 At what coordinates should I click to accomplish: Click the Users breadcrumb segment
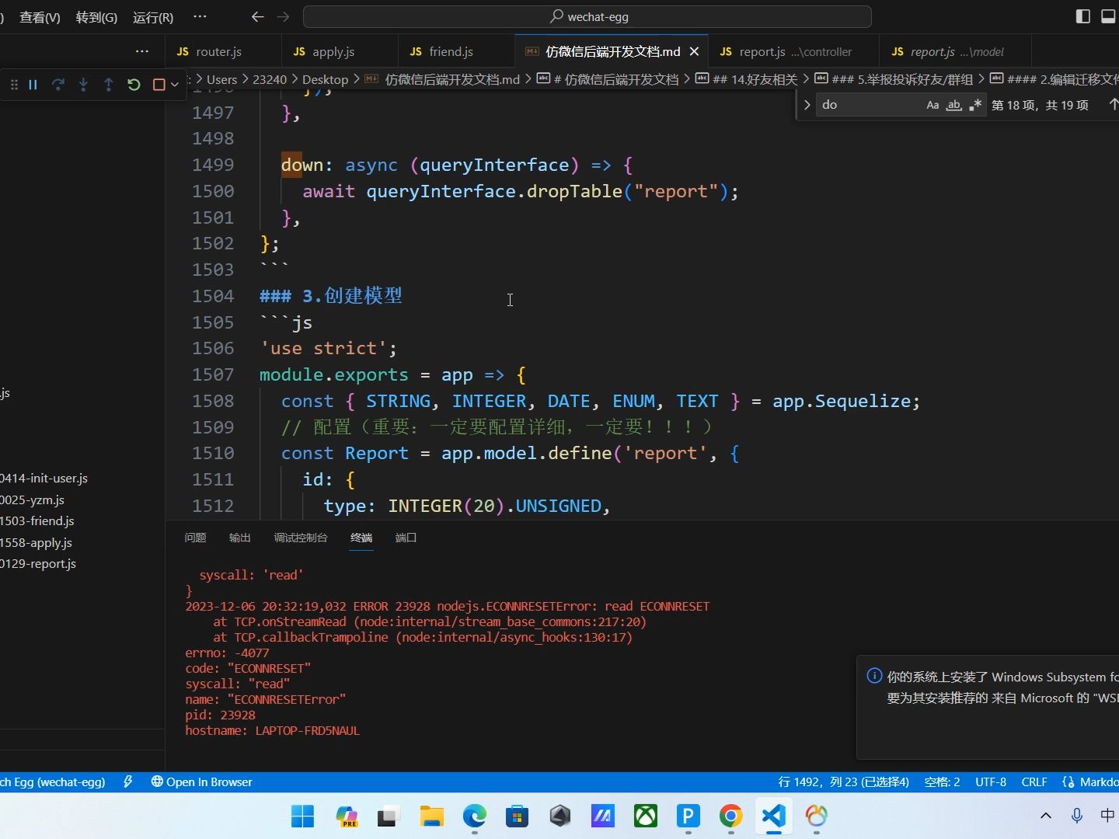pyautogui.click(x=221, y=79)
